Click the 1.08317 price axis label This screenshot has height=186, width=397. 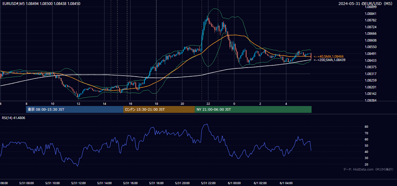coord(371,74)
